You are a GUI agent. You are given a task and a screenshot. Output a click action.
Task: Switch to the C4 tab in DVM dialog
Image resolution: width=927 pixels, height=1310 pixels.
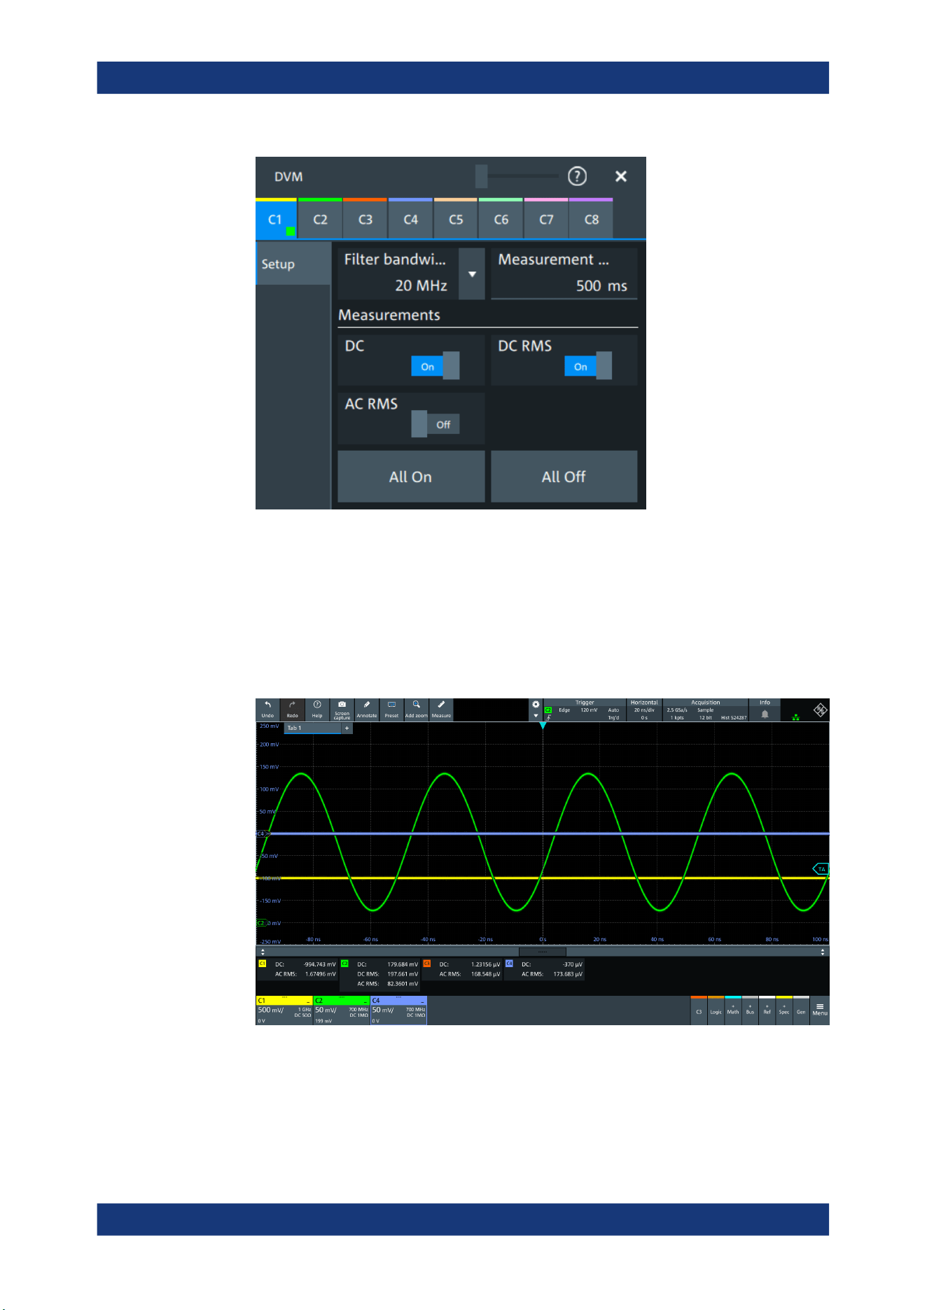(x=411, y=219)
